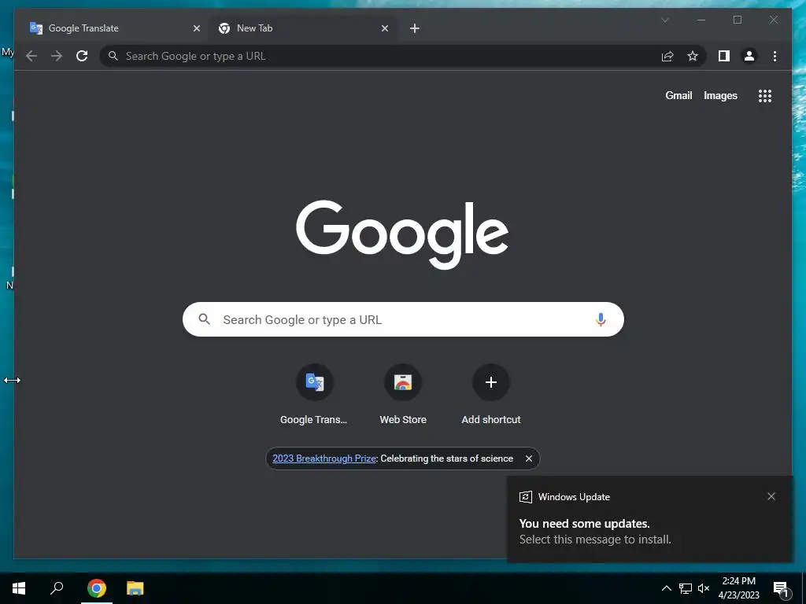Viewport: 806px width, 604px height.
Task: Open Web Store shortcut
Action: pos(403,396)
